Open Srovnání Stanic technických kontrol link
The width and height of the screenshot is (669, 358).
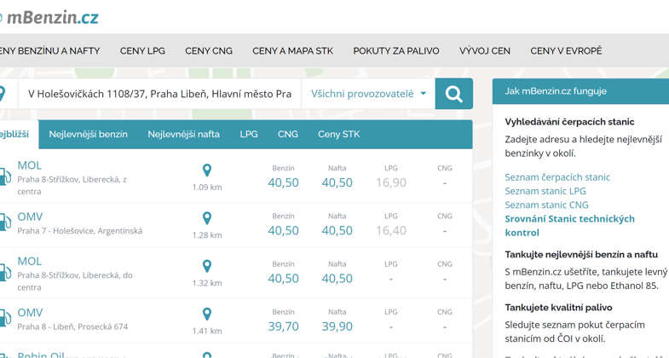569,226
